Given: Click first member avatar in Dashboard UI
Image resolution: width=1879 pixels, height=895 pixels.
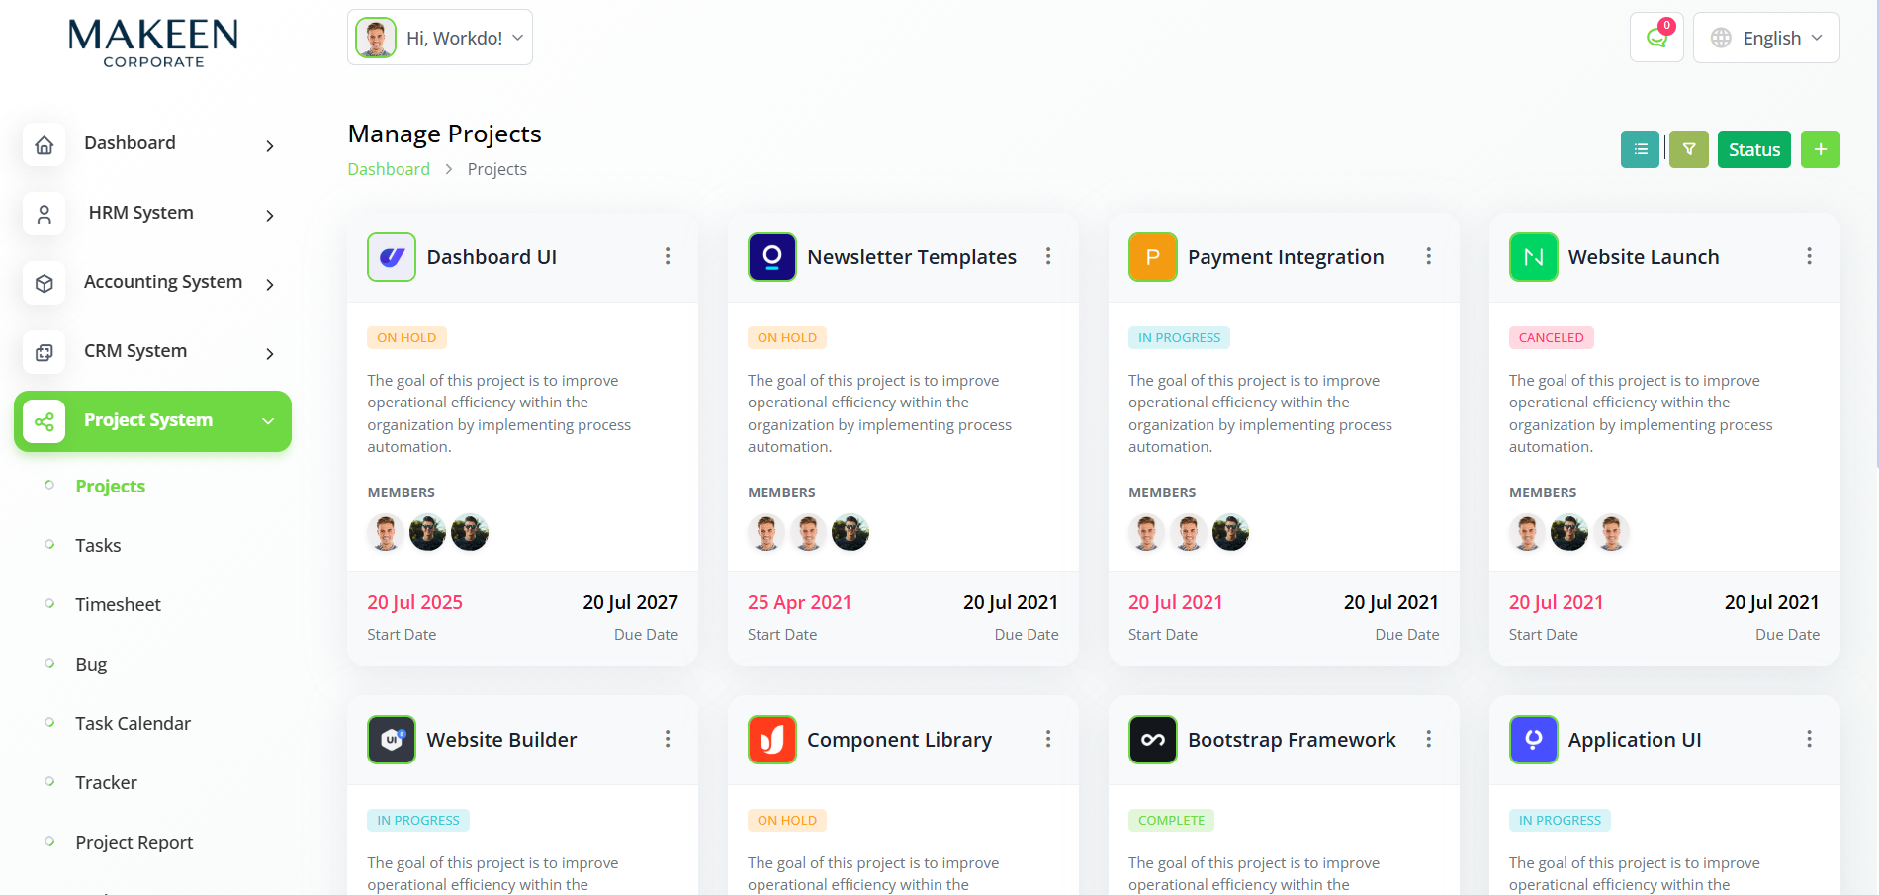Looking at the screenshot, I should pyautogui.click(x=386, y=533).
